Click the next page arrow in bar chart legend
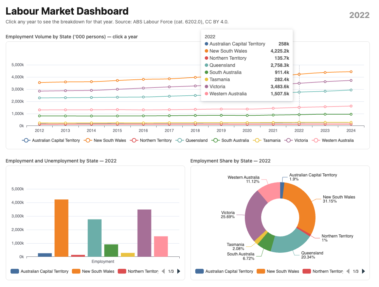The width and height of the screenshot is (379, 287). click(179, 271)
